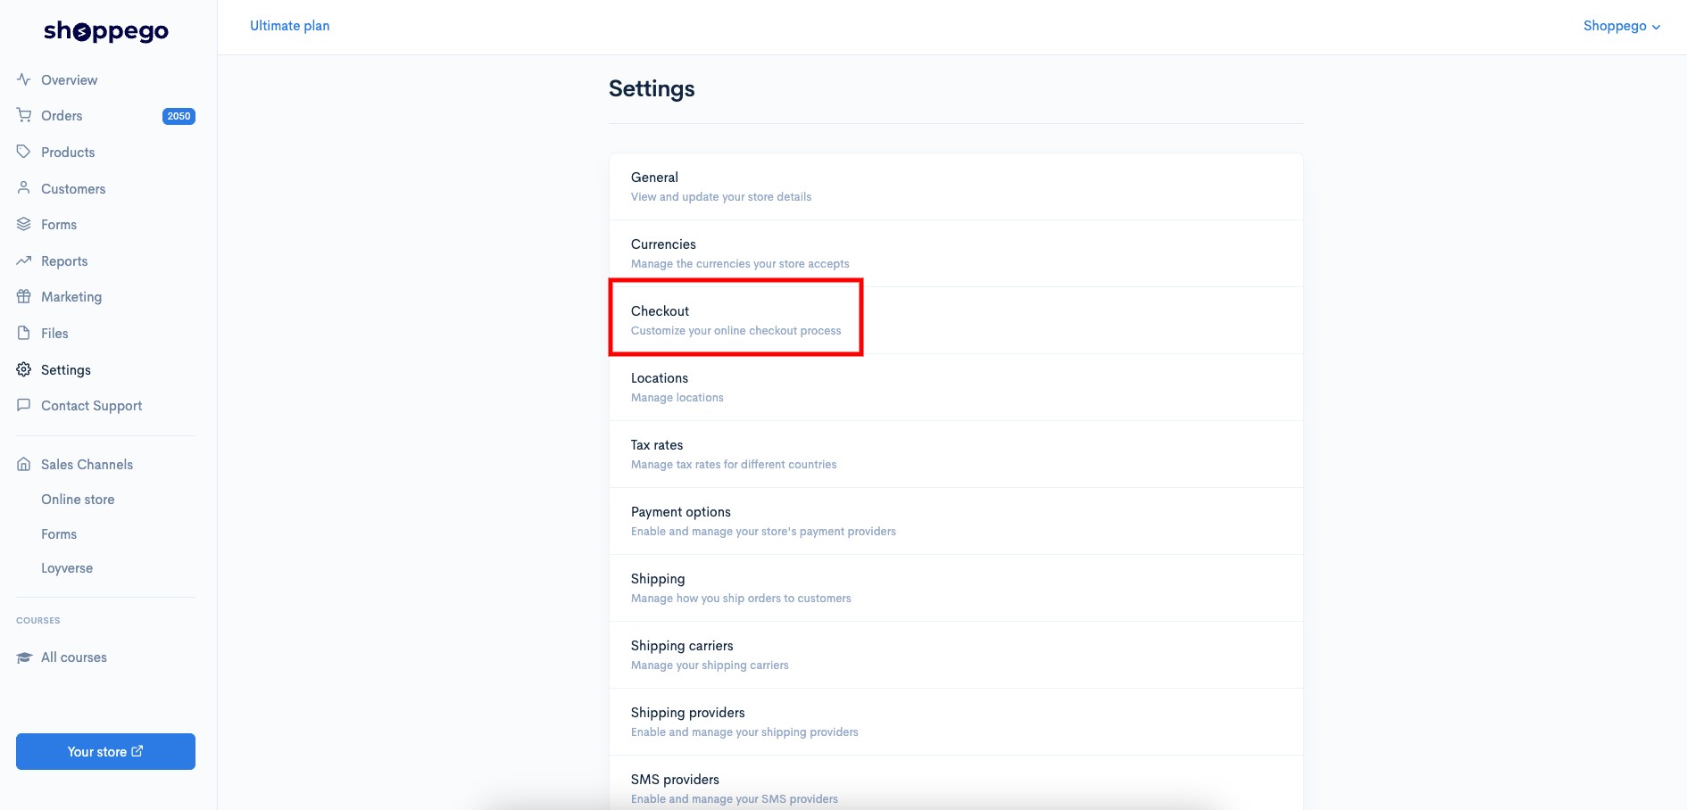Viewport: 1687px width, 810px height.
Task: Open Tax rates settings row
Action: click(x=956, y=454)
